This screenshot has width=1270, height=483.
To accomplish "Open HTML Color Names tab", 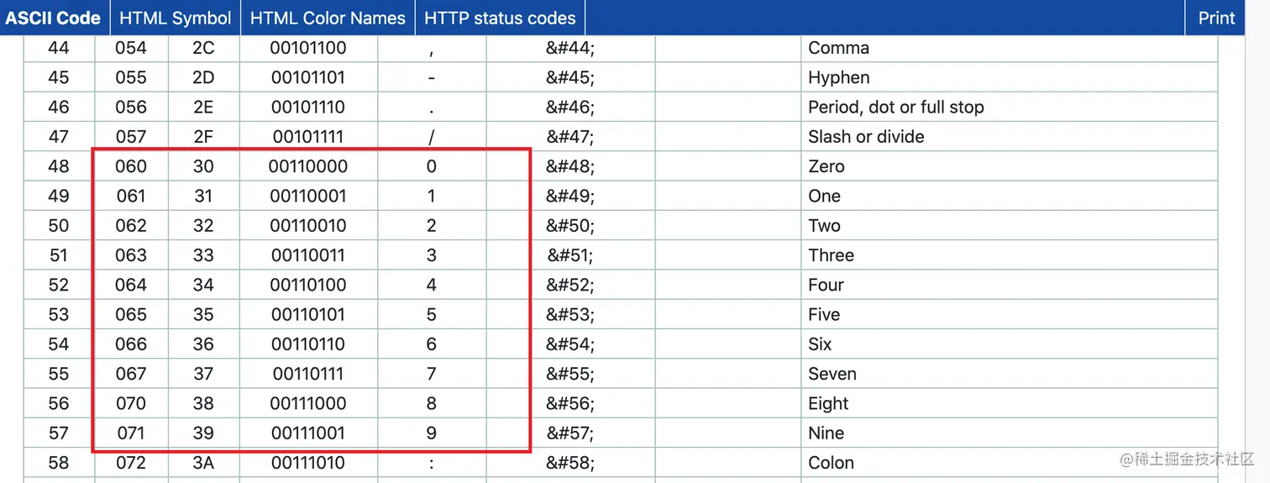I will tap(328, 18).
